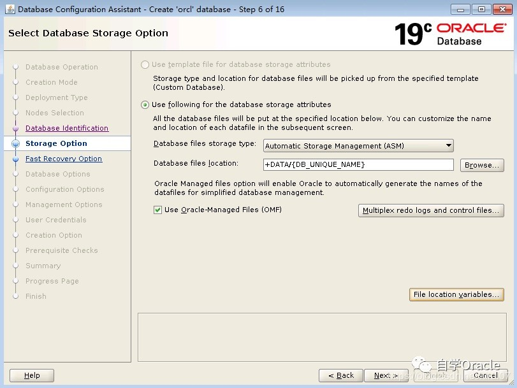Select Automatic Storage Management (ASM) combo box
This screenshot has height=388, width=517.
357,145
